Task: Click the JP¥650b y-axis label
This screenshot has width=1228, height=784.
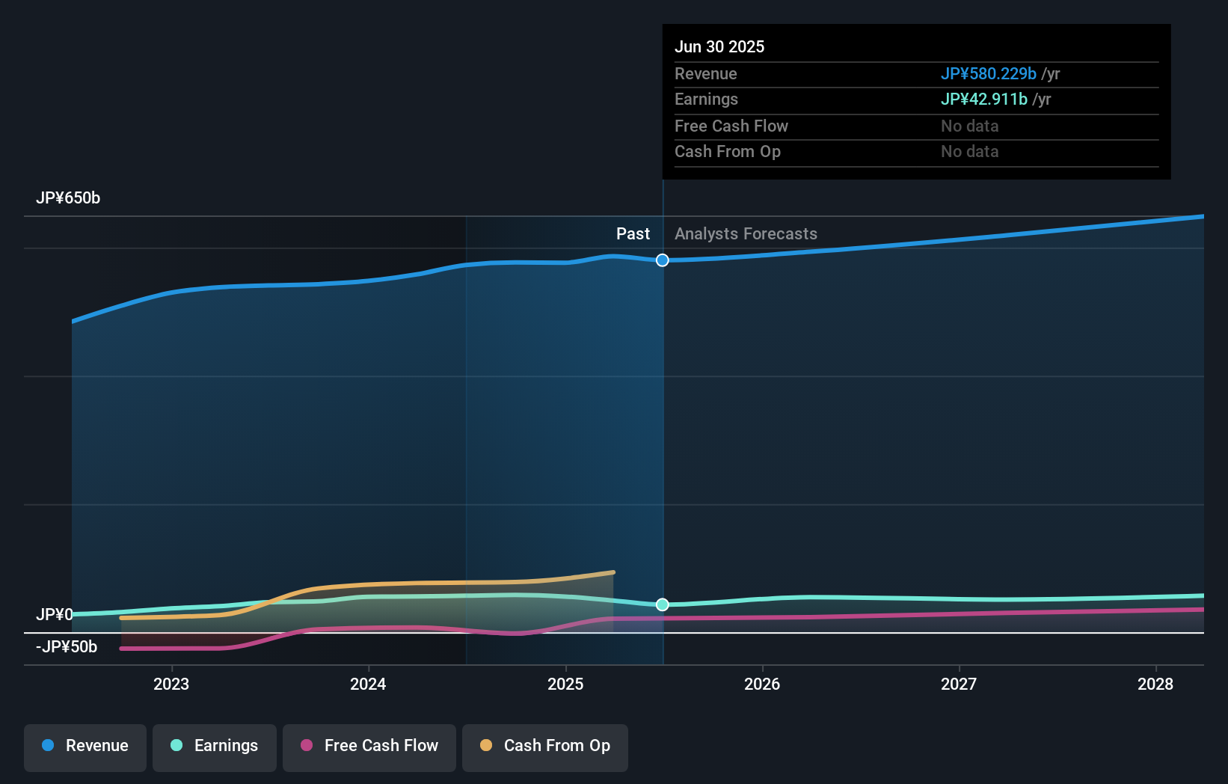Action: (68, 198)
